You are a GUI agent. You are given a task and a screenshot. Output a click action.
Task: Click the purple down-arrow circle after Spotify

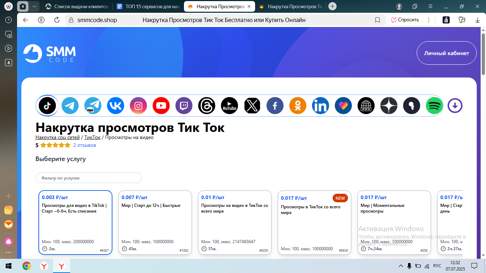pos(455,106)
